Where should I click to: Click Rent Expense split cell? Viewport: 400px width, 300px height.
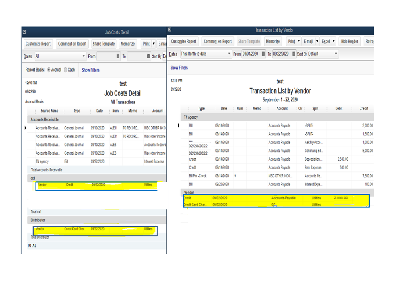click(x=313, y=167)
